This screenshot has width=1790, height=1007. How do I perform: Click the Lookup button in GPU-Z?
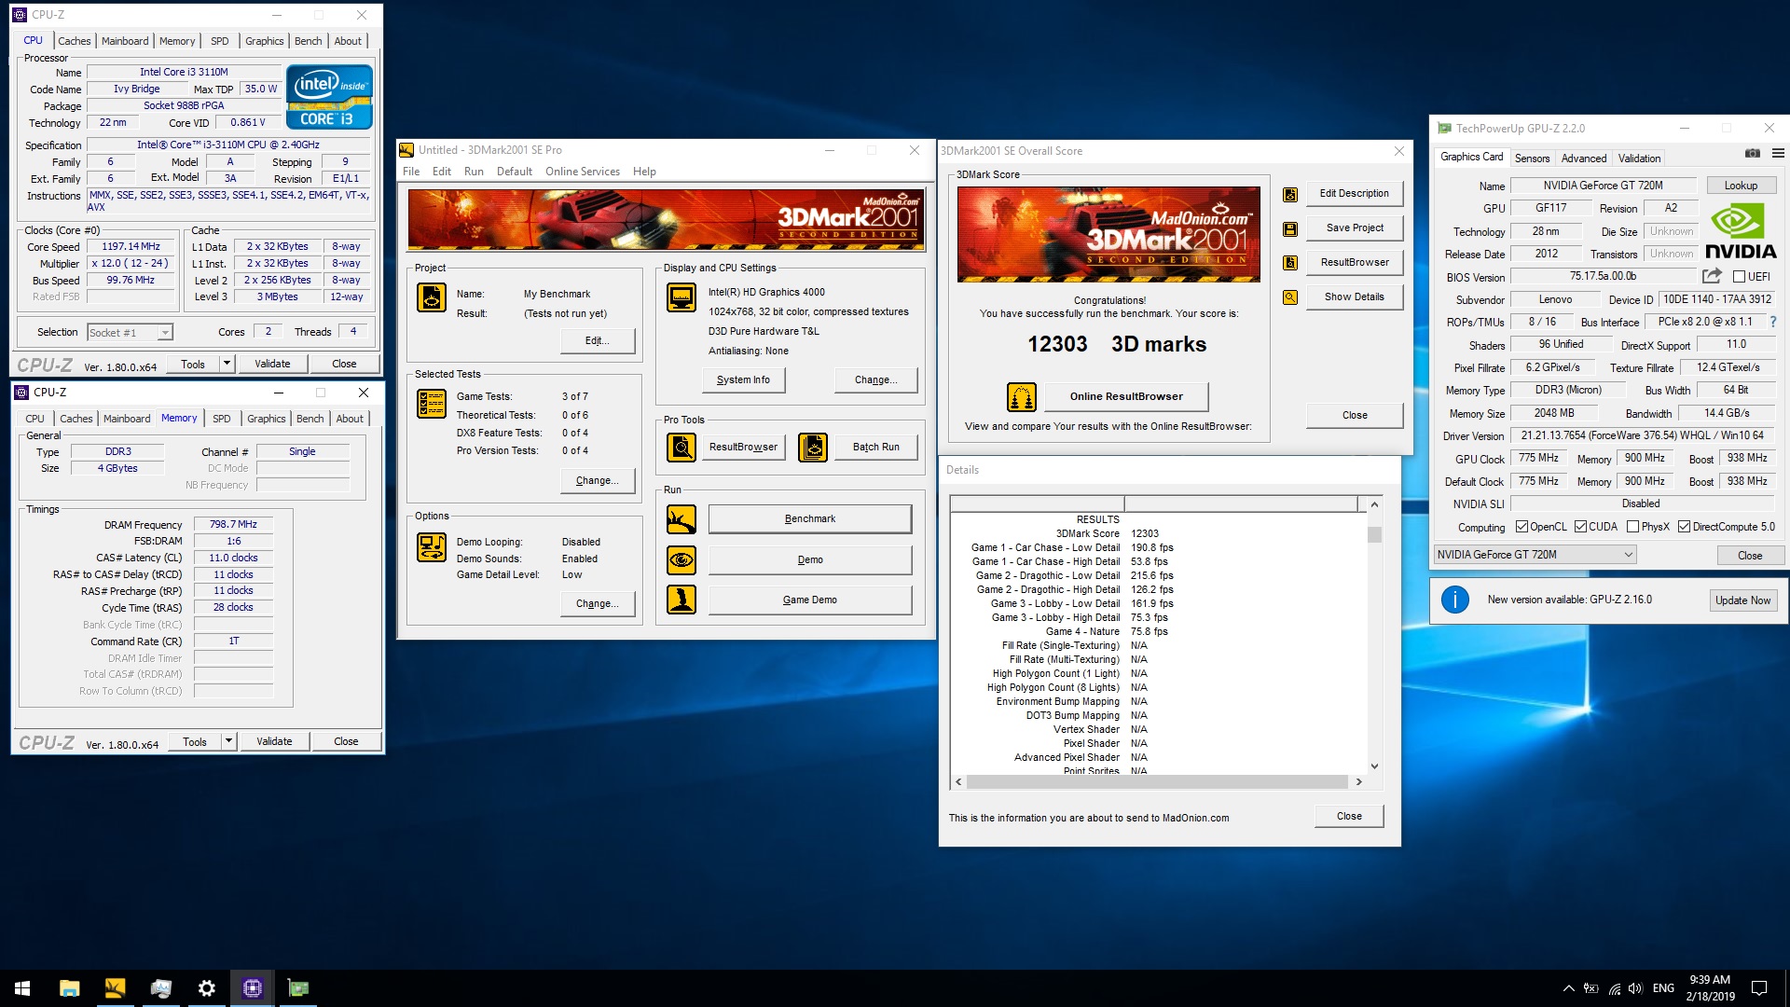pos(1741,186)
